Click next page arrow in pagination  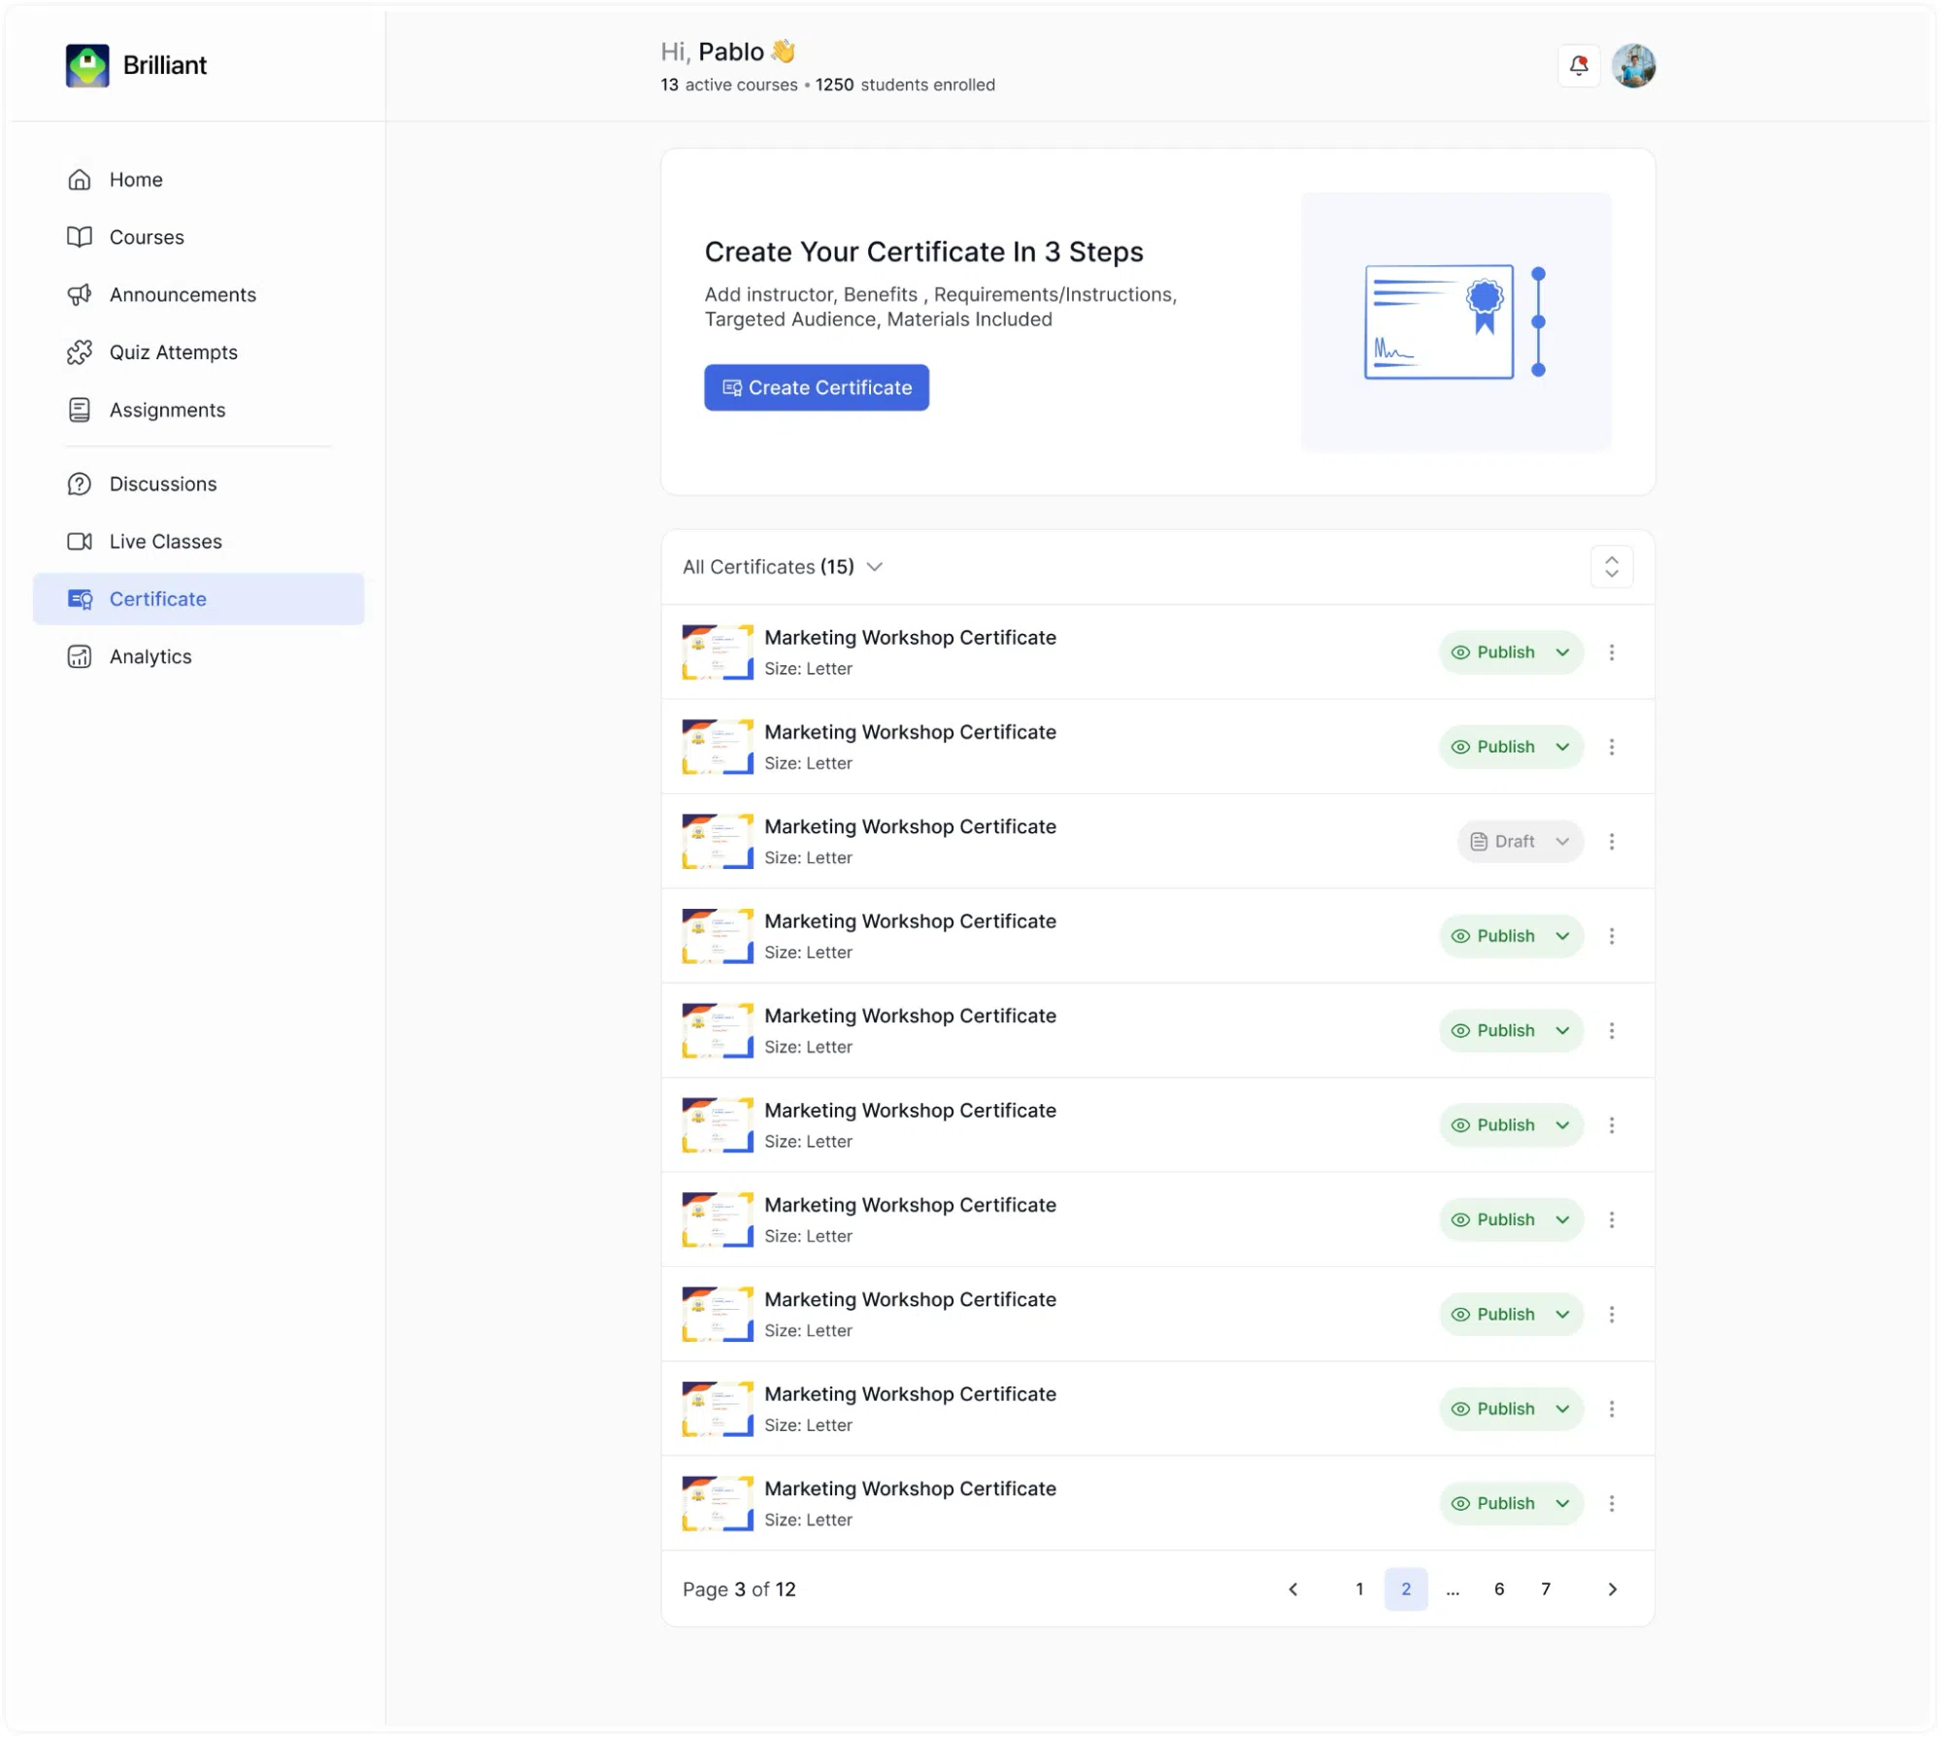[x=1612, y=1589]
